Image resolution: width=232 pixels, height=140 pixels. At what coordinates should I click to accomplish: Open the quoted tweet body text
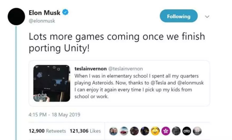(138, 86)
